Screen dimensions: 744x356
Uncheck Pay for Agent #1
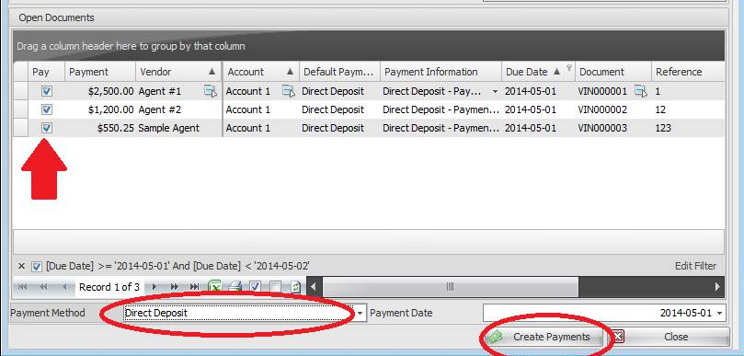click(47, 91)
